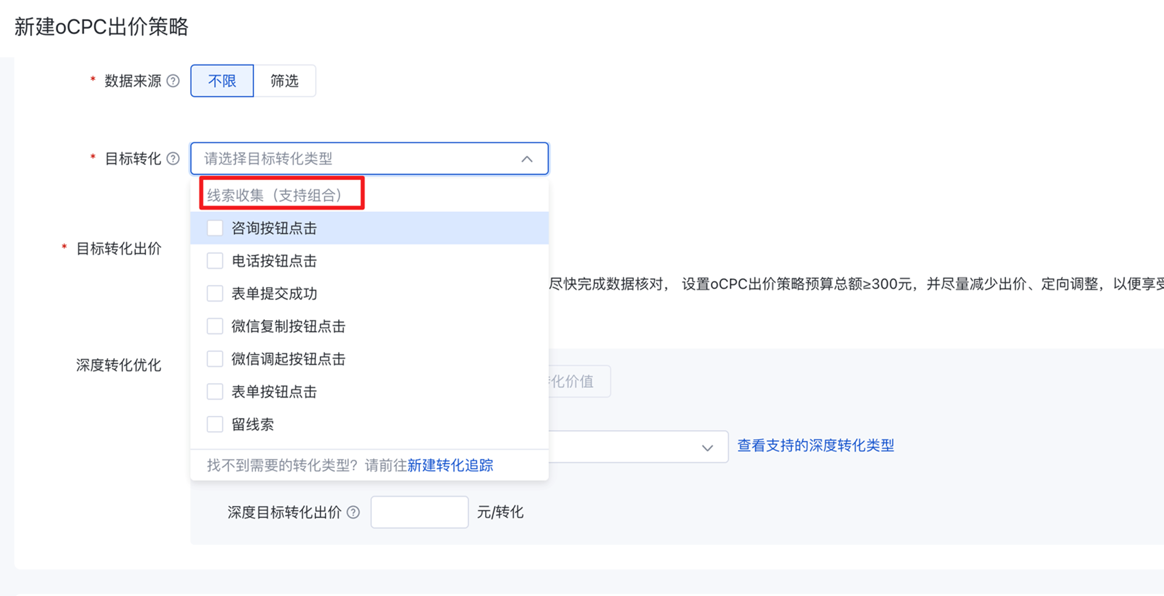Image resolution: width=1164 pixels, height=596 pixels.
Task: Tick the 电话按钮点击 checkbox
Action: pyautogui.click(x=215, y=261)
